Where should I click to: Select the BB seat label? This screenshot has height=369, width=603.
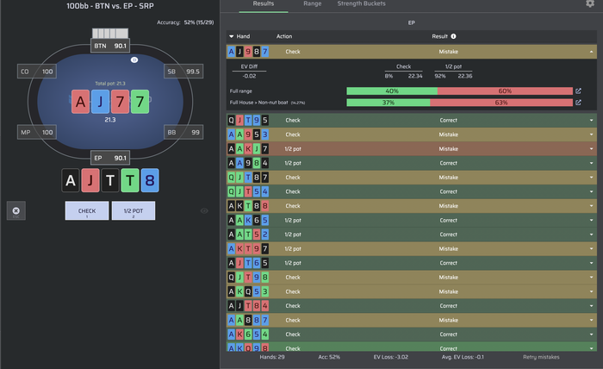(x=183, y=133)
